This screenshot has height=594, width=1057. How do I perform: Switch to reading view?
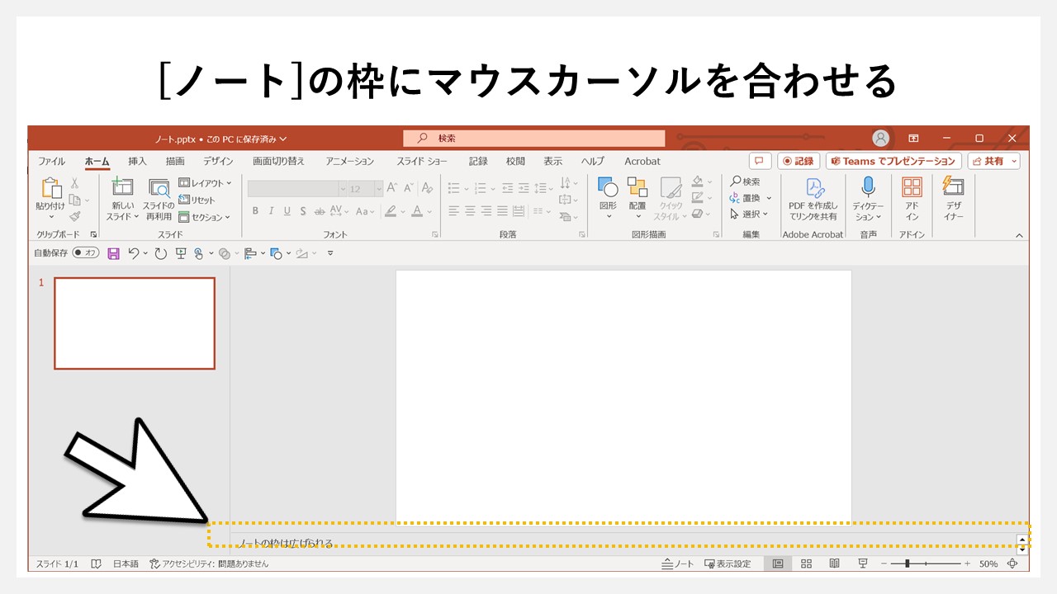pos(834,563)
